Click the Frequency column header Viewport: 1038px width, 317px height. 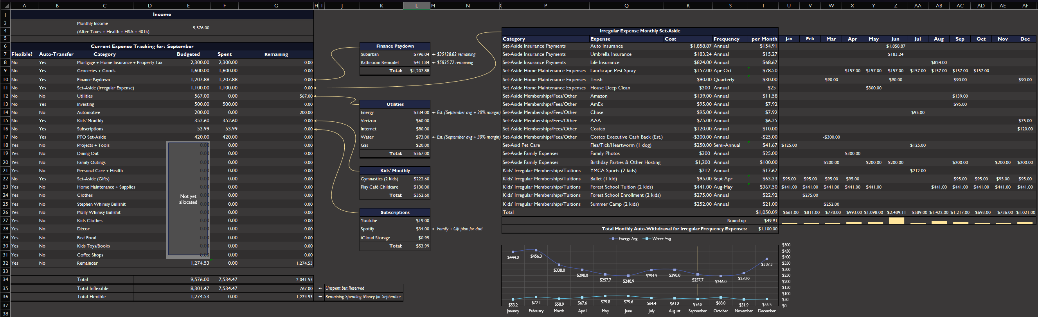[x=726, y=39]
